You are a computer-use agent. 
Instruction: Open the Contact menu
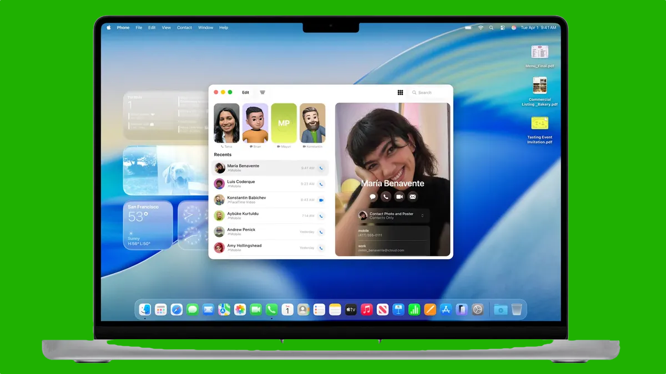184,27
